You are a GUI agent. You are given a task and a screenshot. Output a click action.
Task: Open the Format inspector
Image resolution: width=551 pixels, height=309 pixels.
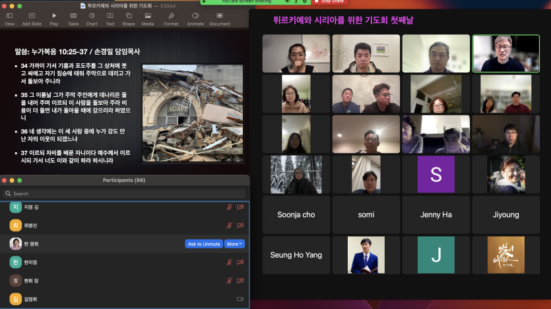click(171, 19)
